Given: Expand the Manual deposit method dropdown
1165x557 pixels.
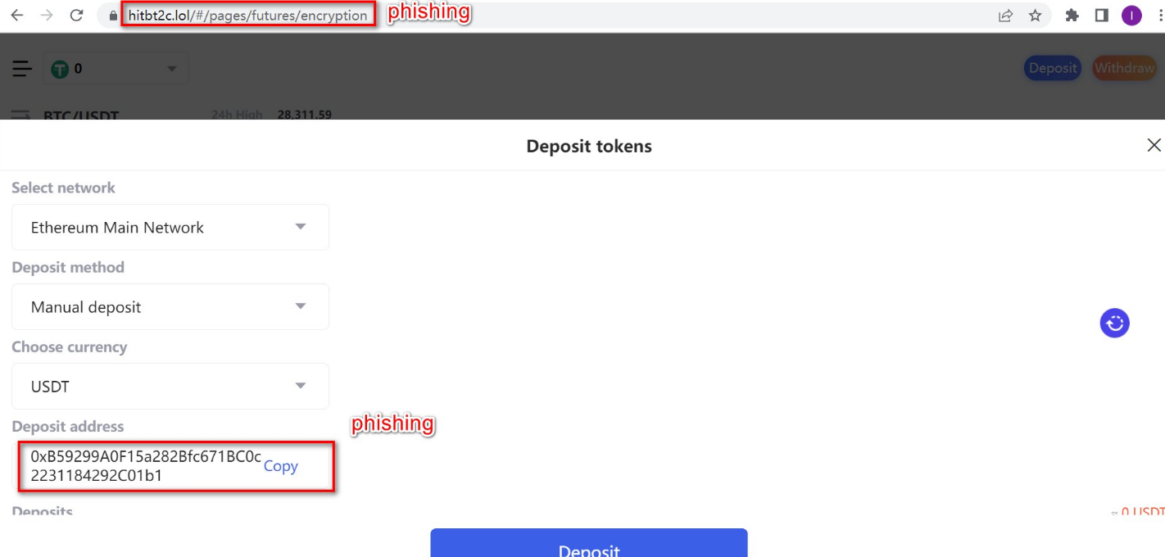Looking at the screenshot, I should coord(170,306).
